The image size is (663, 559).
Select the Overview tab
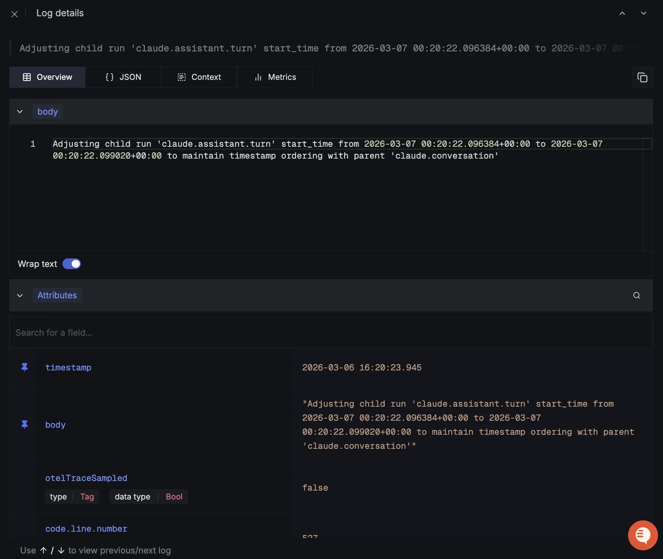(47, 77)
